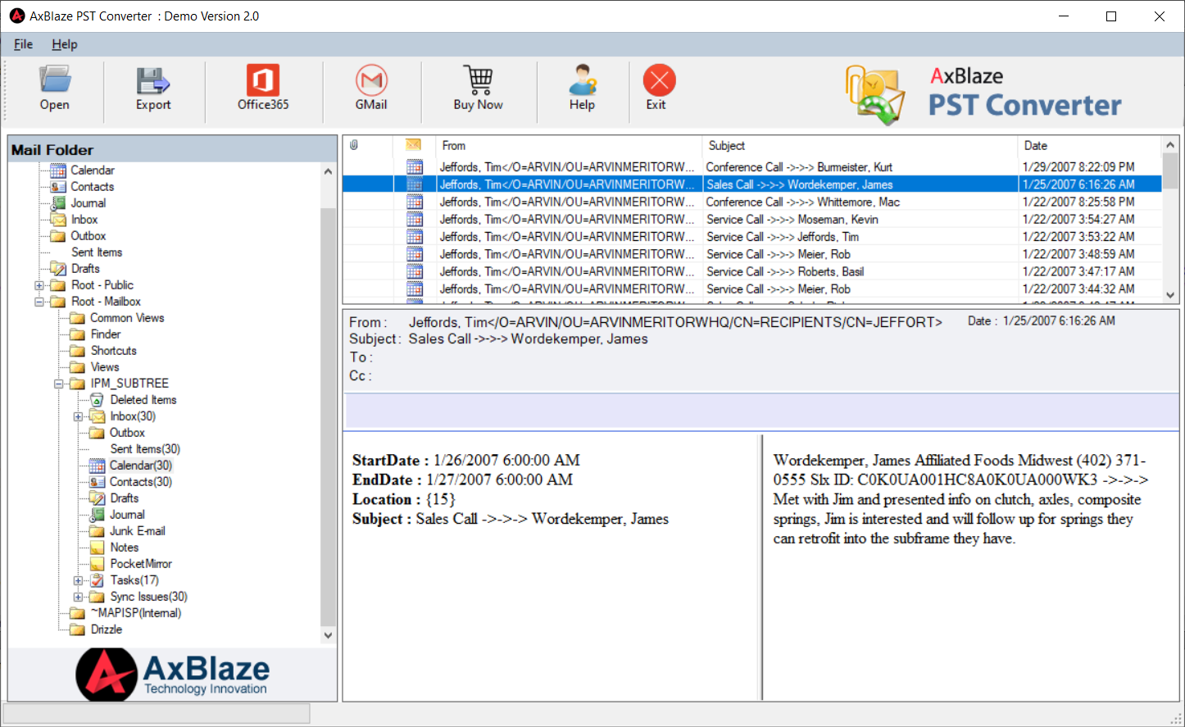Select top-level Inbox folder icon
The height and width of the screenshot is (727, 1185).
tap(58, 220)
